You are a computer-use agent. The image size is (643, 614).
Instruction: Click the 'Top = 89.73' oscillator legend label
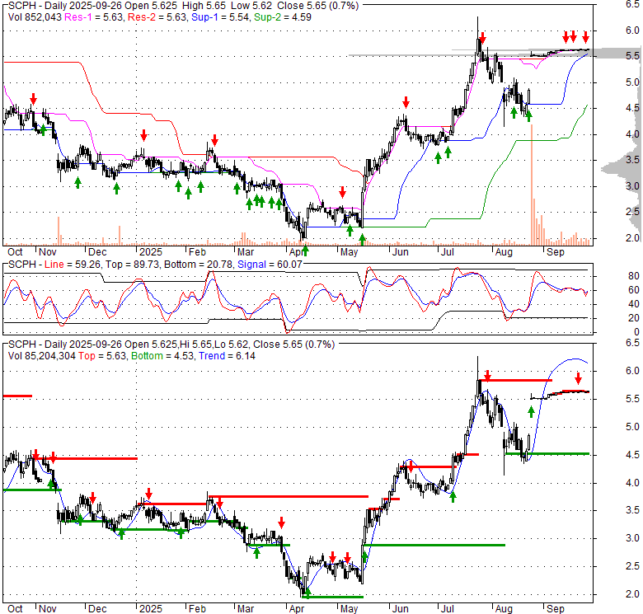coord(132,265)
